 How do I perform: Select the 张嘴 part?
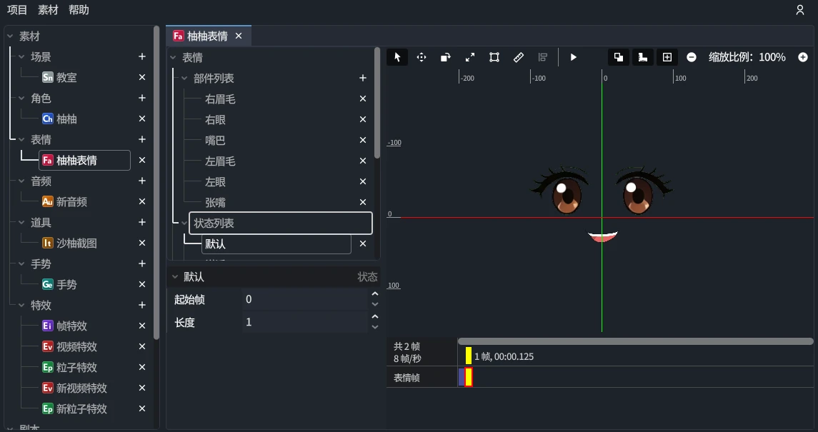(x=216, y=202)
